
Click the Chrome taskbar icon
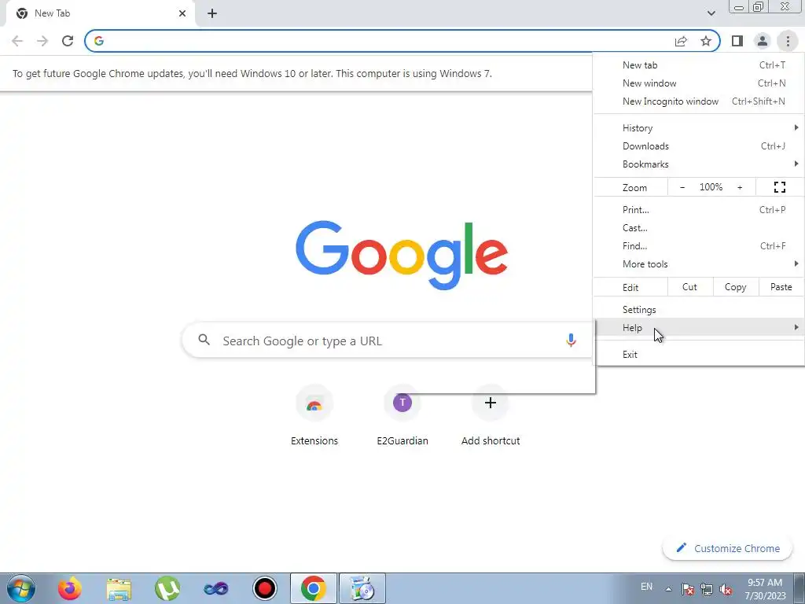tap(314, 588)
